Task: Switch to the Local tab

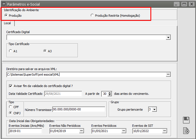Action: 8,23
